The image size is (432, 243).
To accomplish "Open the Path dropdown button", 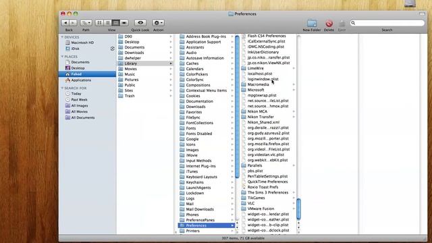I will click(86, 23).
